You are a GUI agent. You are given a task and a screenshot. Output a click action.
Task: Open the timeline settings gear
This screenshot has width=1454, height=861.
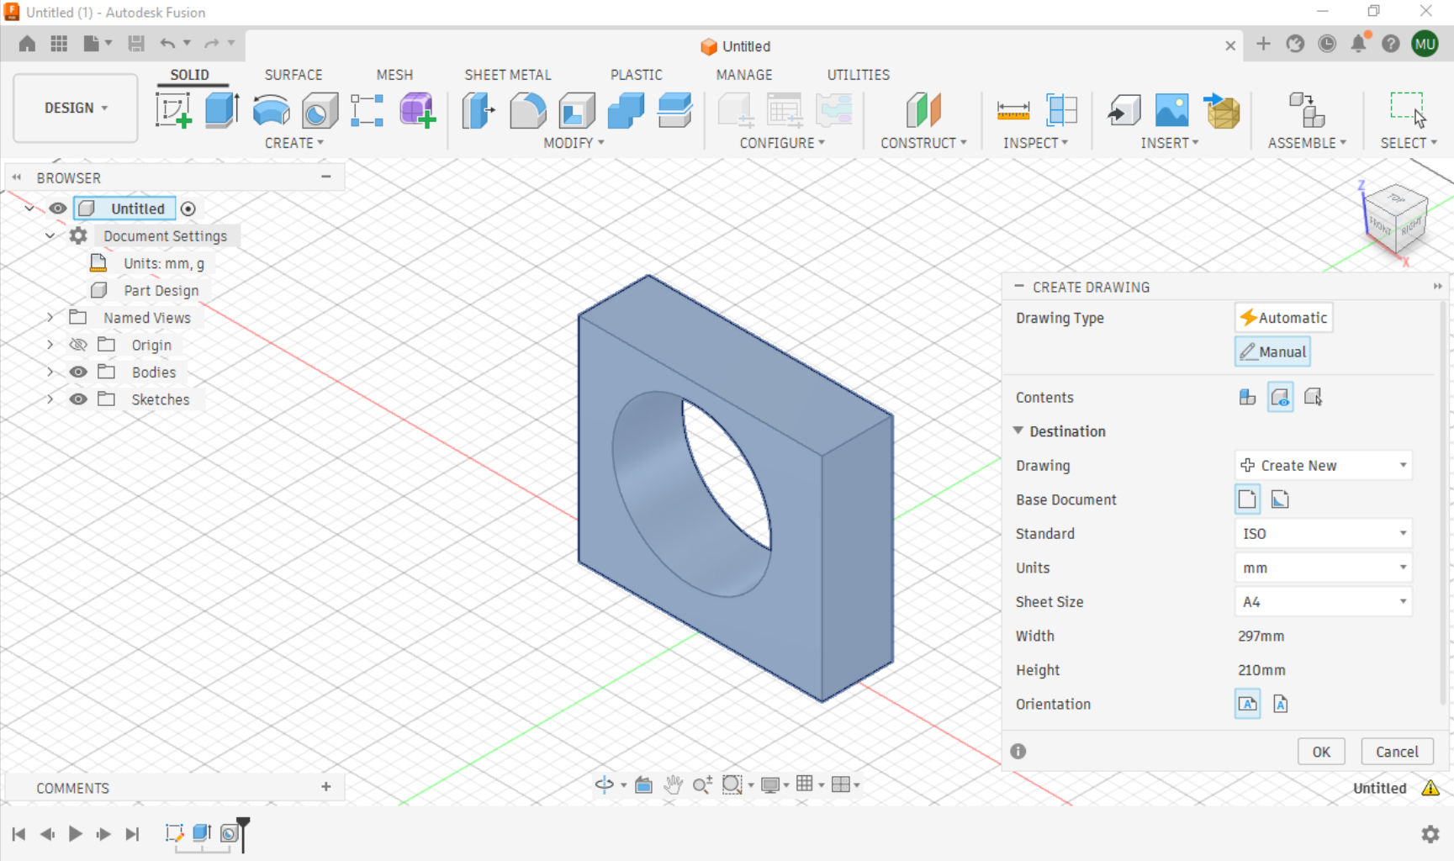click(x=1430, y=833)
